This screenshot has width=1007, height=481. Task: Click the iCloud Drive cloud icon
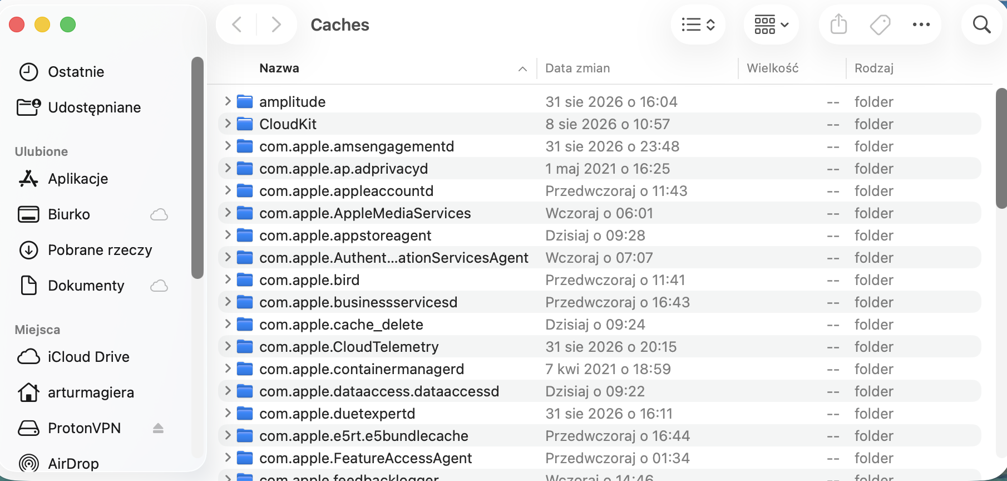(29, 357)
